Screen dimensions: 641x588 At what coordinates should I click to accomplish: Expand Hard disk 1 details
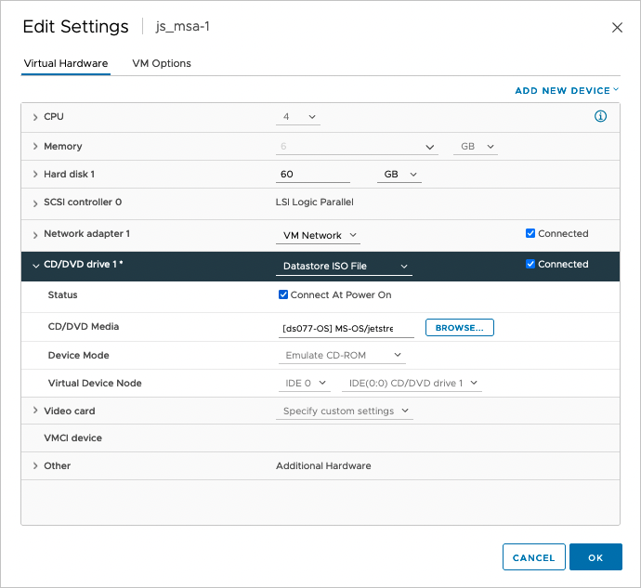point(35,175)
